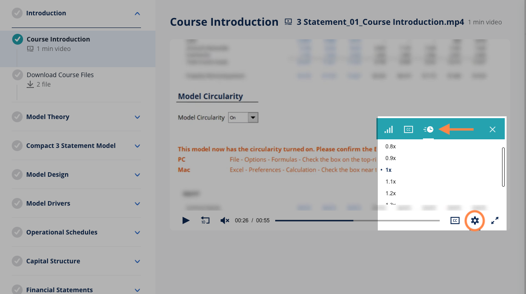
Task: Set playback speed to 1.1x
Action: point(390,181)
